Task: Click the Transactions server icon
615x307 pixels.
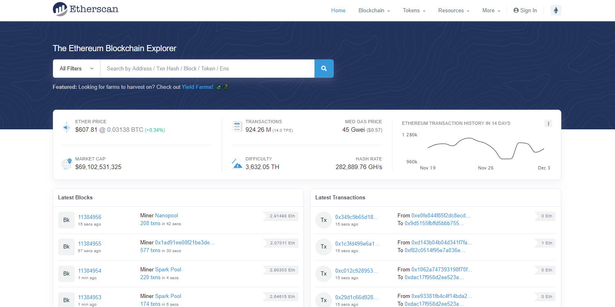Action: [x=237, y=126]
